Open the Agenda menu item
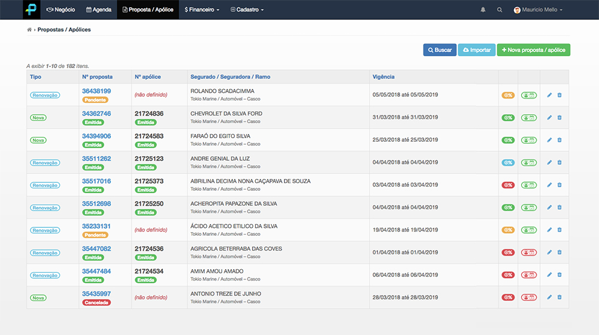Viewport: 599px width, 335px height. pyautogui.click(x=99, y=10)
